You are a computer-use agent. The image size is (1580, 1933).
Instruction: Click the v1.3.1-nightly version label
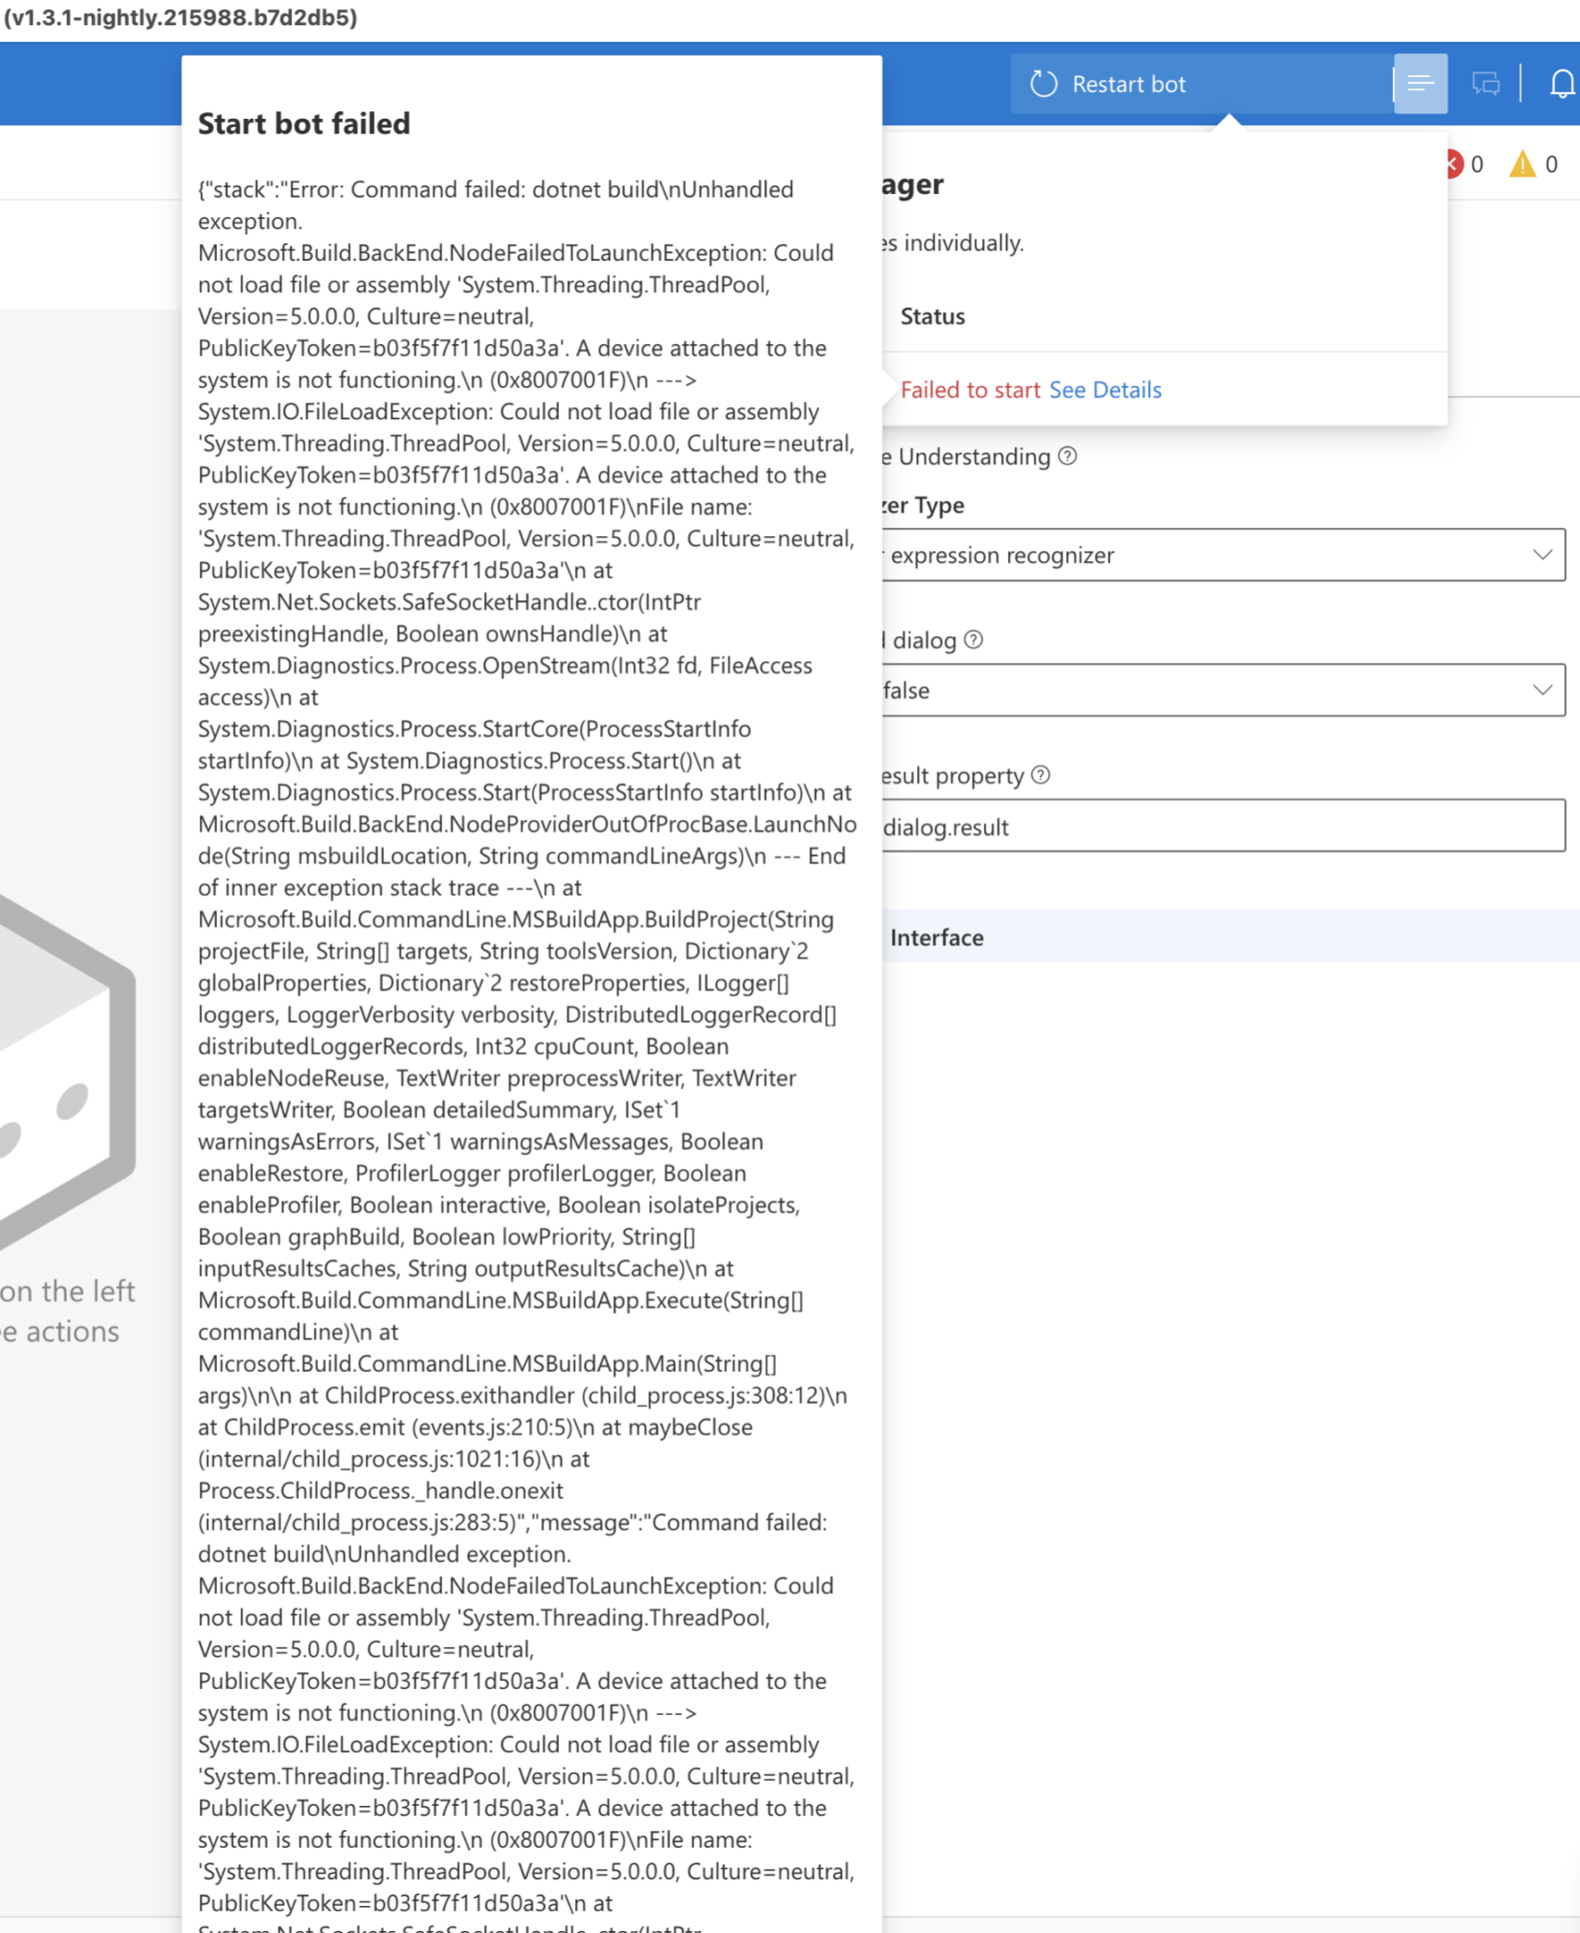click(x=179, y=19)
